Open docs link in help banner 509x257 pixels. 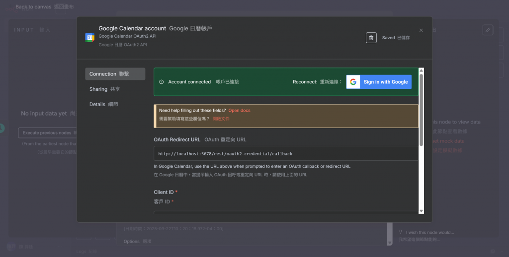coord(239,111)
